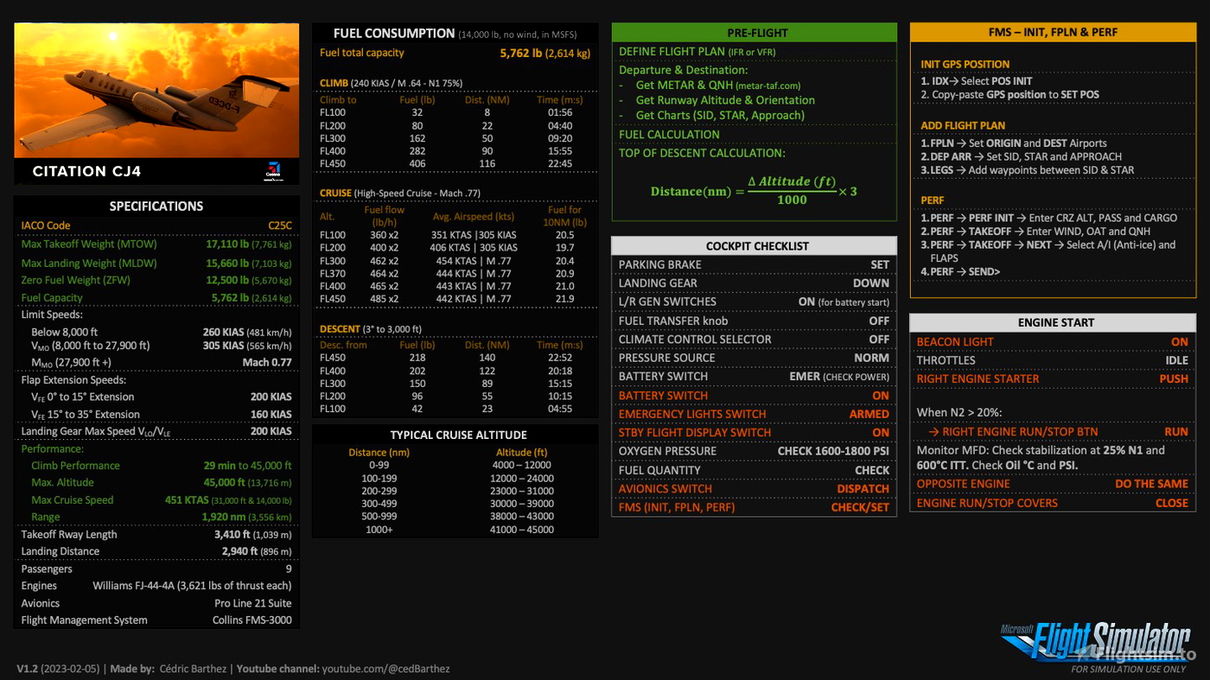Viewport: 1210px width, 680px height.
Task: Open the Citation CJ4 aircraft photo
Action: 156,91
